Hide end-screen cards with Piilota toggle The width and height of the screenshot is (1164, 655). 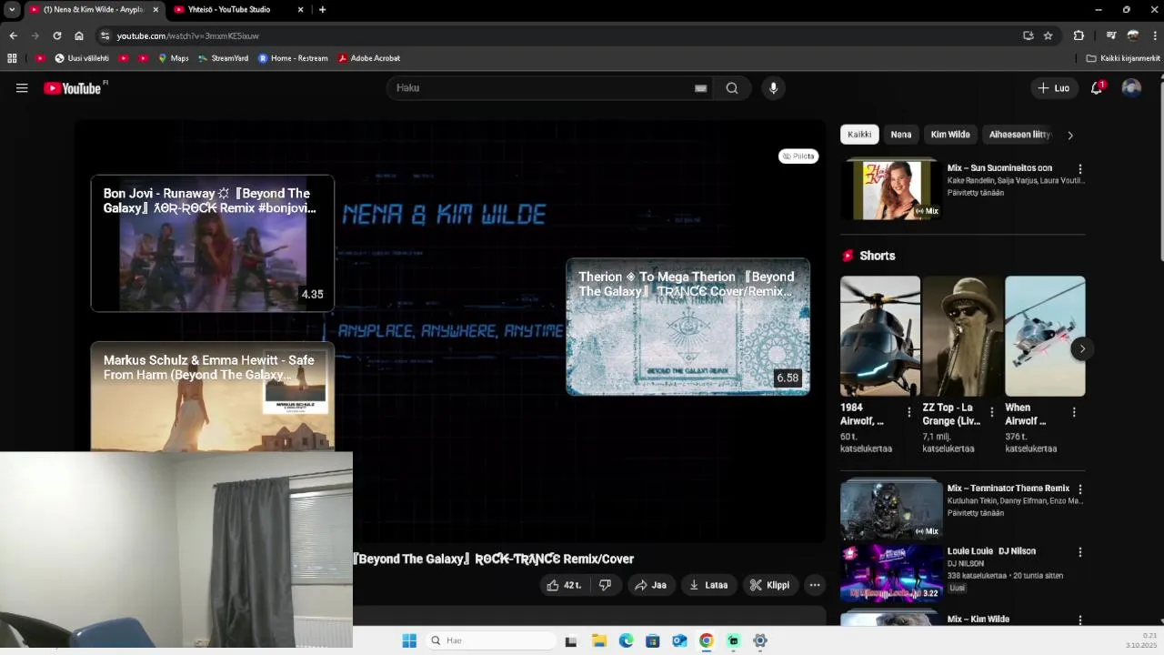tap(798, 156)
